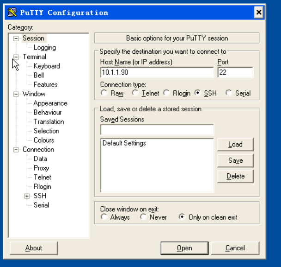The image size is (281, 267).
Task: Open the Window category
Action: [x=34, y=94]
